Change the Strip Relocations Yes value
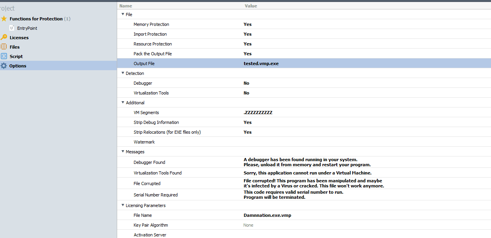 248,132
